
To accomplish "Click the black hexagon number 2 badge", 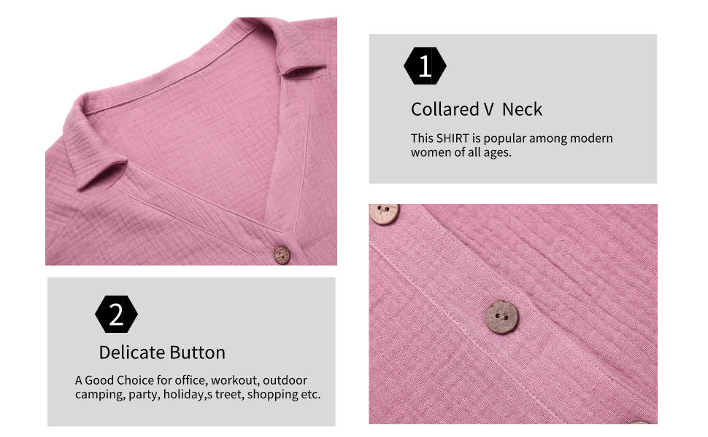I will (x=116, y=314).
